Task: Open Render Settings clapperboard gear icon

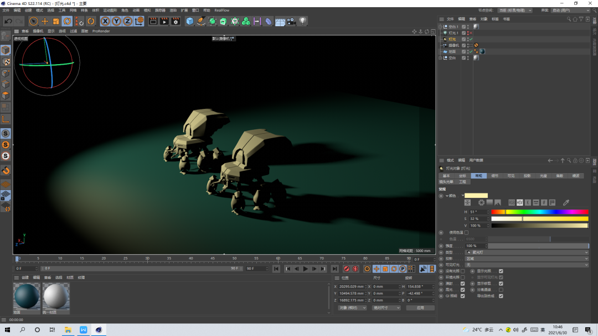Action: tap(176, 22)
